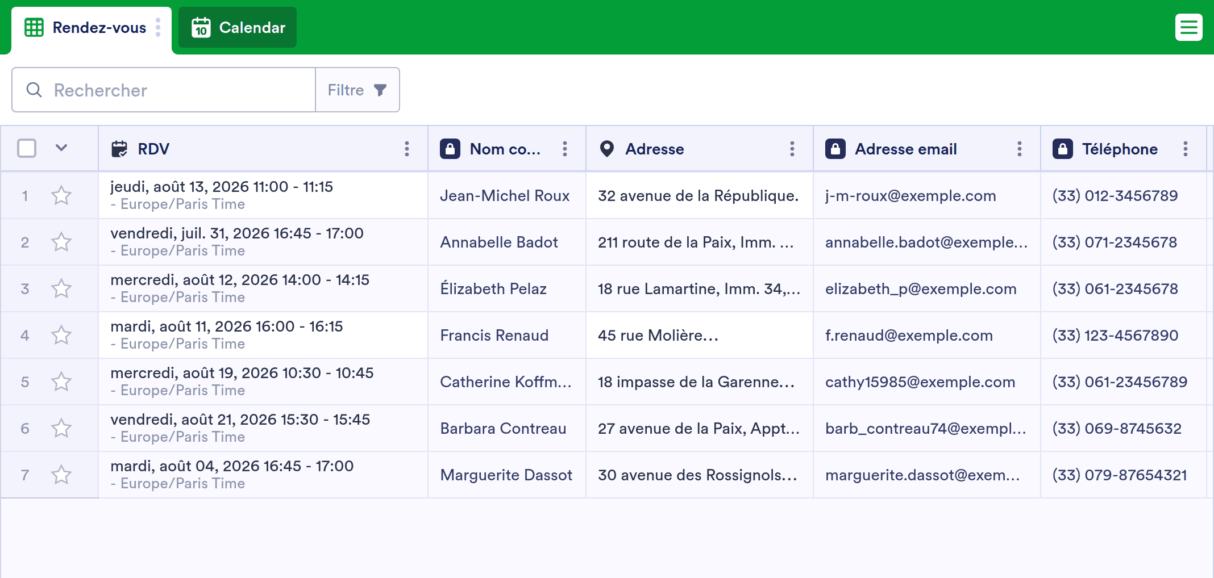Star the Annabelle Badot row

61,242
